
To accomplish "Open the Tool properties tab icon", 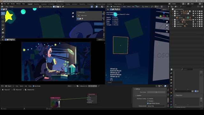I will [x=171, y=73].
